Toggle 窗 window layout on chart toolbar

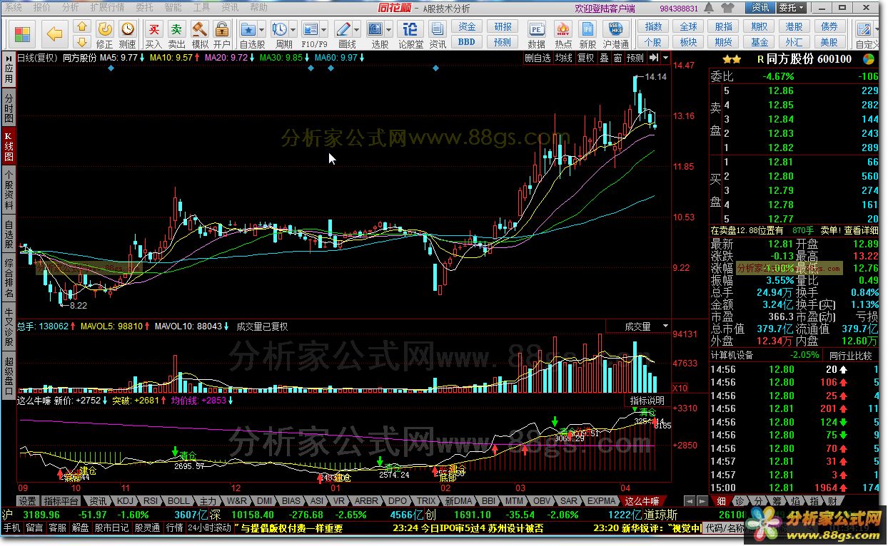pyautogui.click(x=617, y=58)
